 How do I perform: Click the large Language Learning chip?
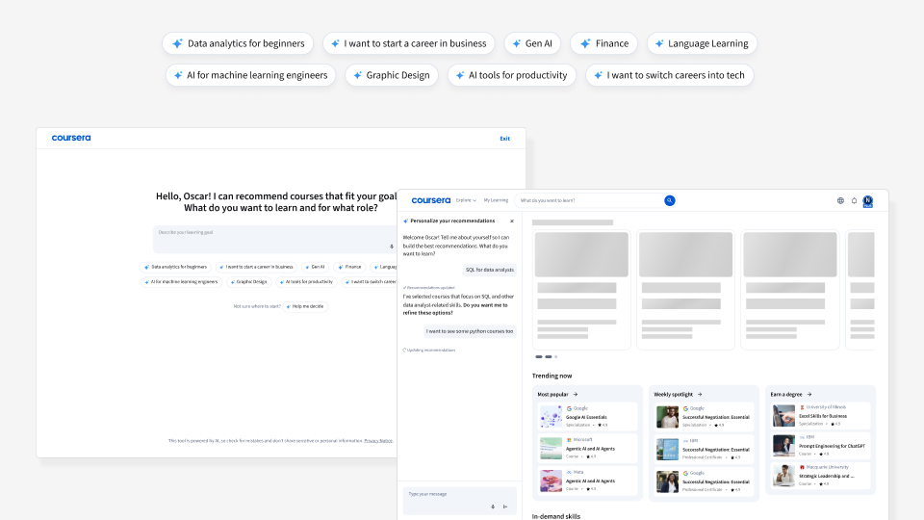click(x=702, y=43)
